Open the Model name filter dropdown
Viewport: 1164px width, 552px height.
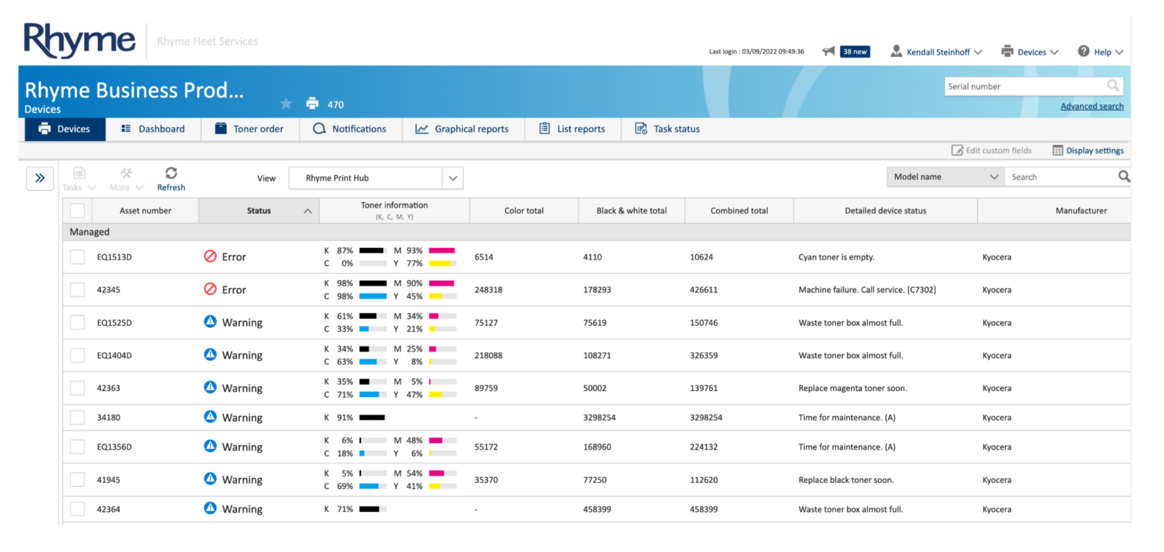click(946, 177)
